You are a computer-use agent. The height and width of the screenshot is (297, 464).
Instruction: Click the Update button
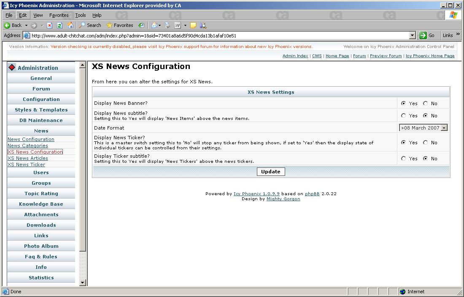tap(270, 172)
